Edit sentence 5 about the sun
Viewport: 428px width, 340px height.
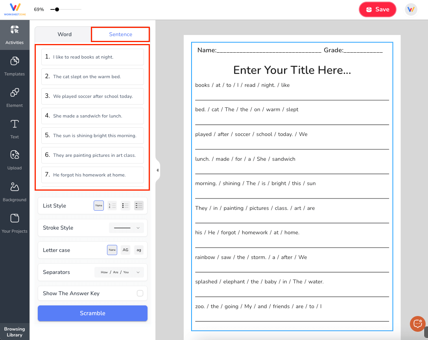point(92,136)
